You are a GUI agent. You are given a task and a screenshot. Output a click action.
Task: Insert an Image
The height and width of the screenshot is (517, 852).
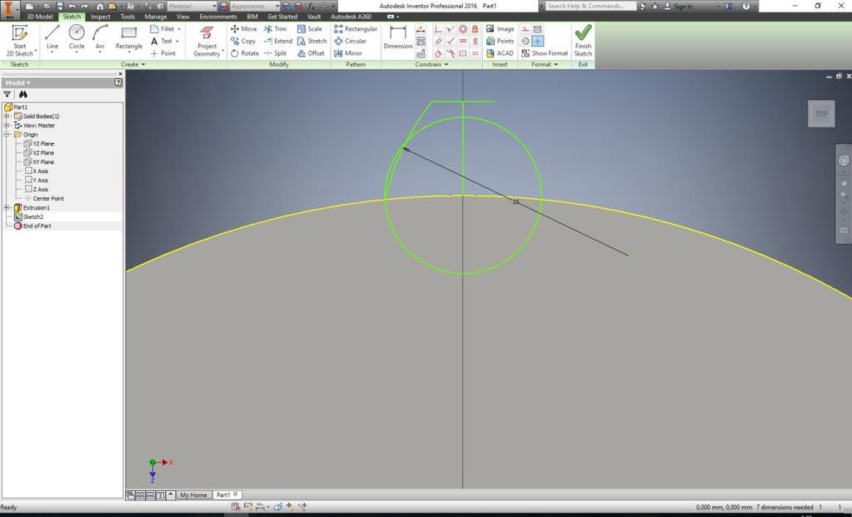[500, 29]
